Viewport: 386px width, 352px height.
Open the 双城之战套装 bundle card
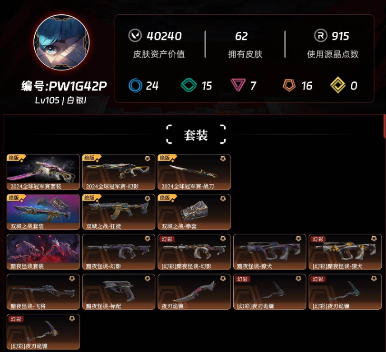[x=43, y=212]
